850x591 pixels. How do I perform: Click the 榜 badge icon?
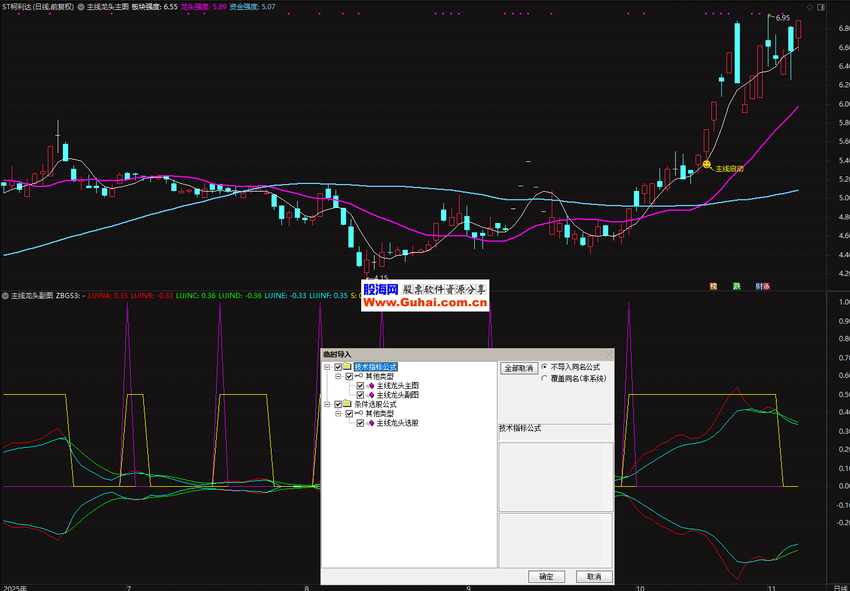tap(713, 286)
